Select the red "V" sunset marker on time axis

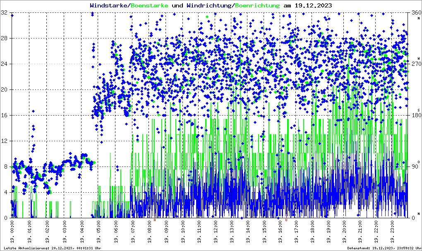click(286, 220)
